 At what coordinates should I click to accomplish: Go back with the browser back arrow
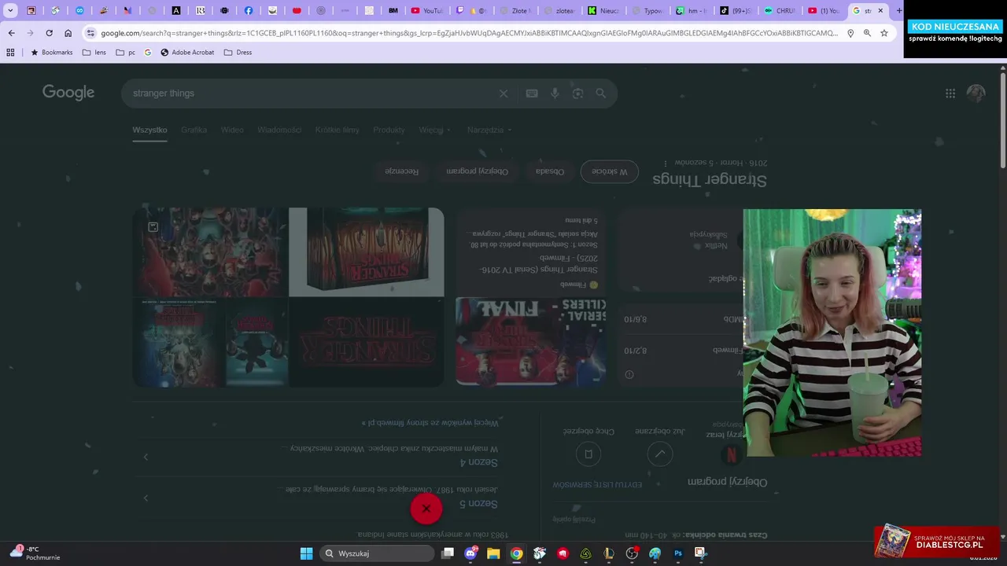[11, 33]
